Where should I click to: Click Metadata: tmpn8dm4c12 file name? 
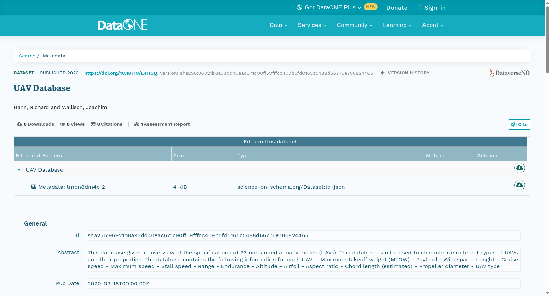(71, 187)
